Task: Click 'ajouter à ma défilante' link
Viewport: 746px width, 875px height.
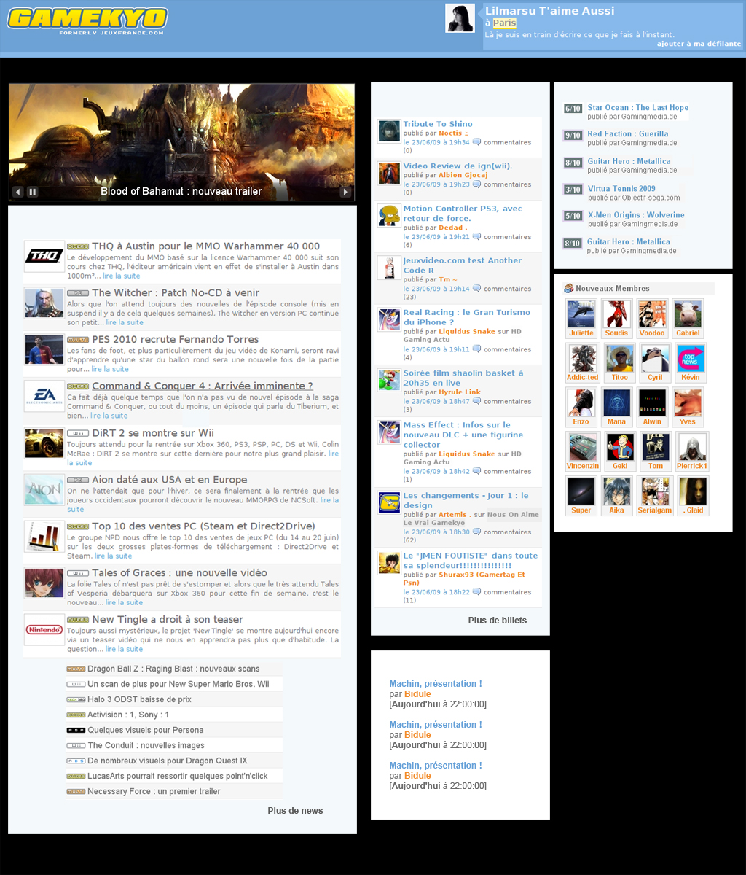Action: [x=699, y=44]
